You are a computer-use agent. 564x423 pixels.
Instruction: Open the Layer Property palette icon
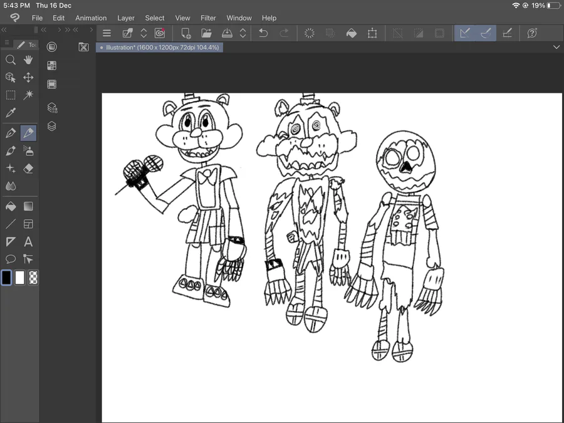[x=52, y=108]
